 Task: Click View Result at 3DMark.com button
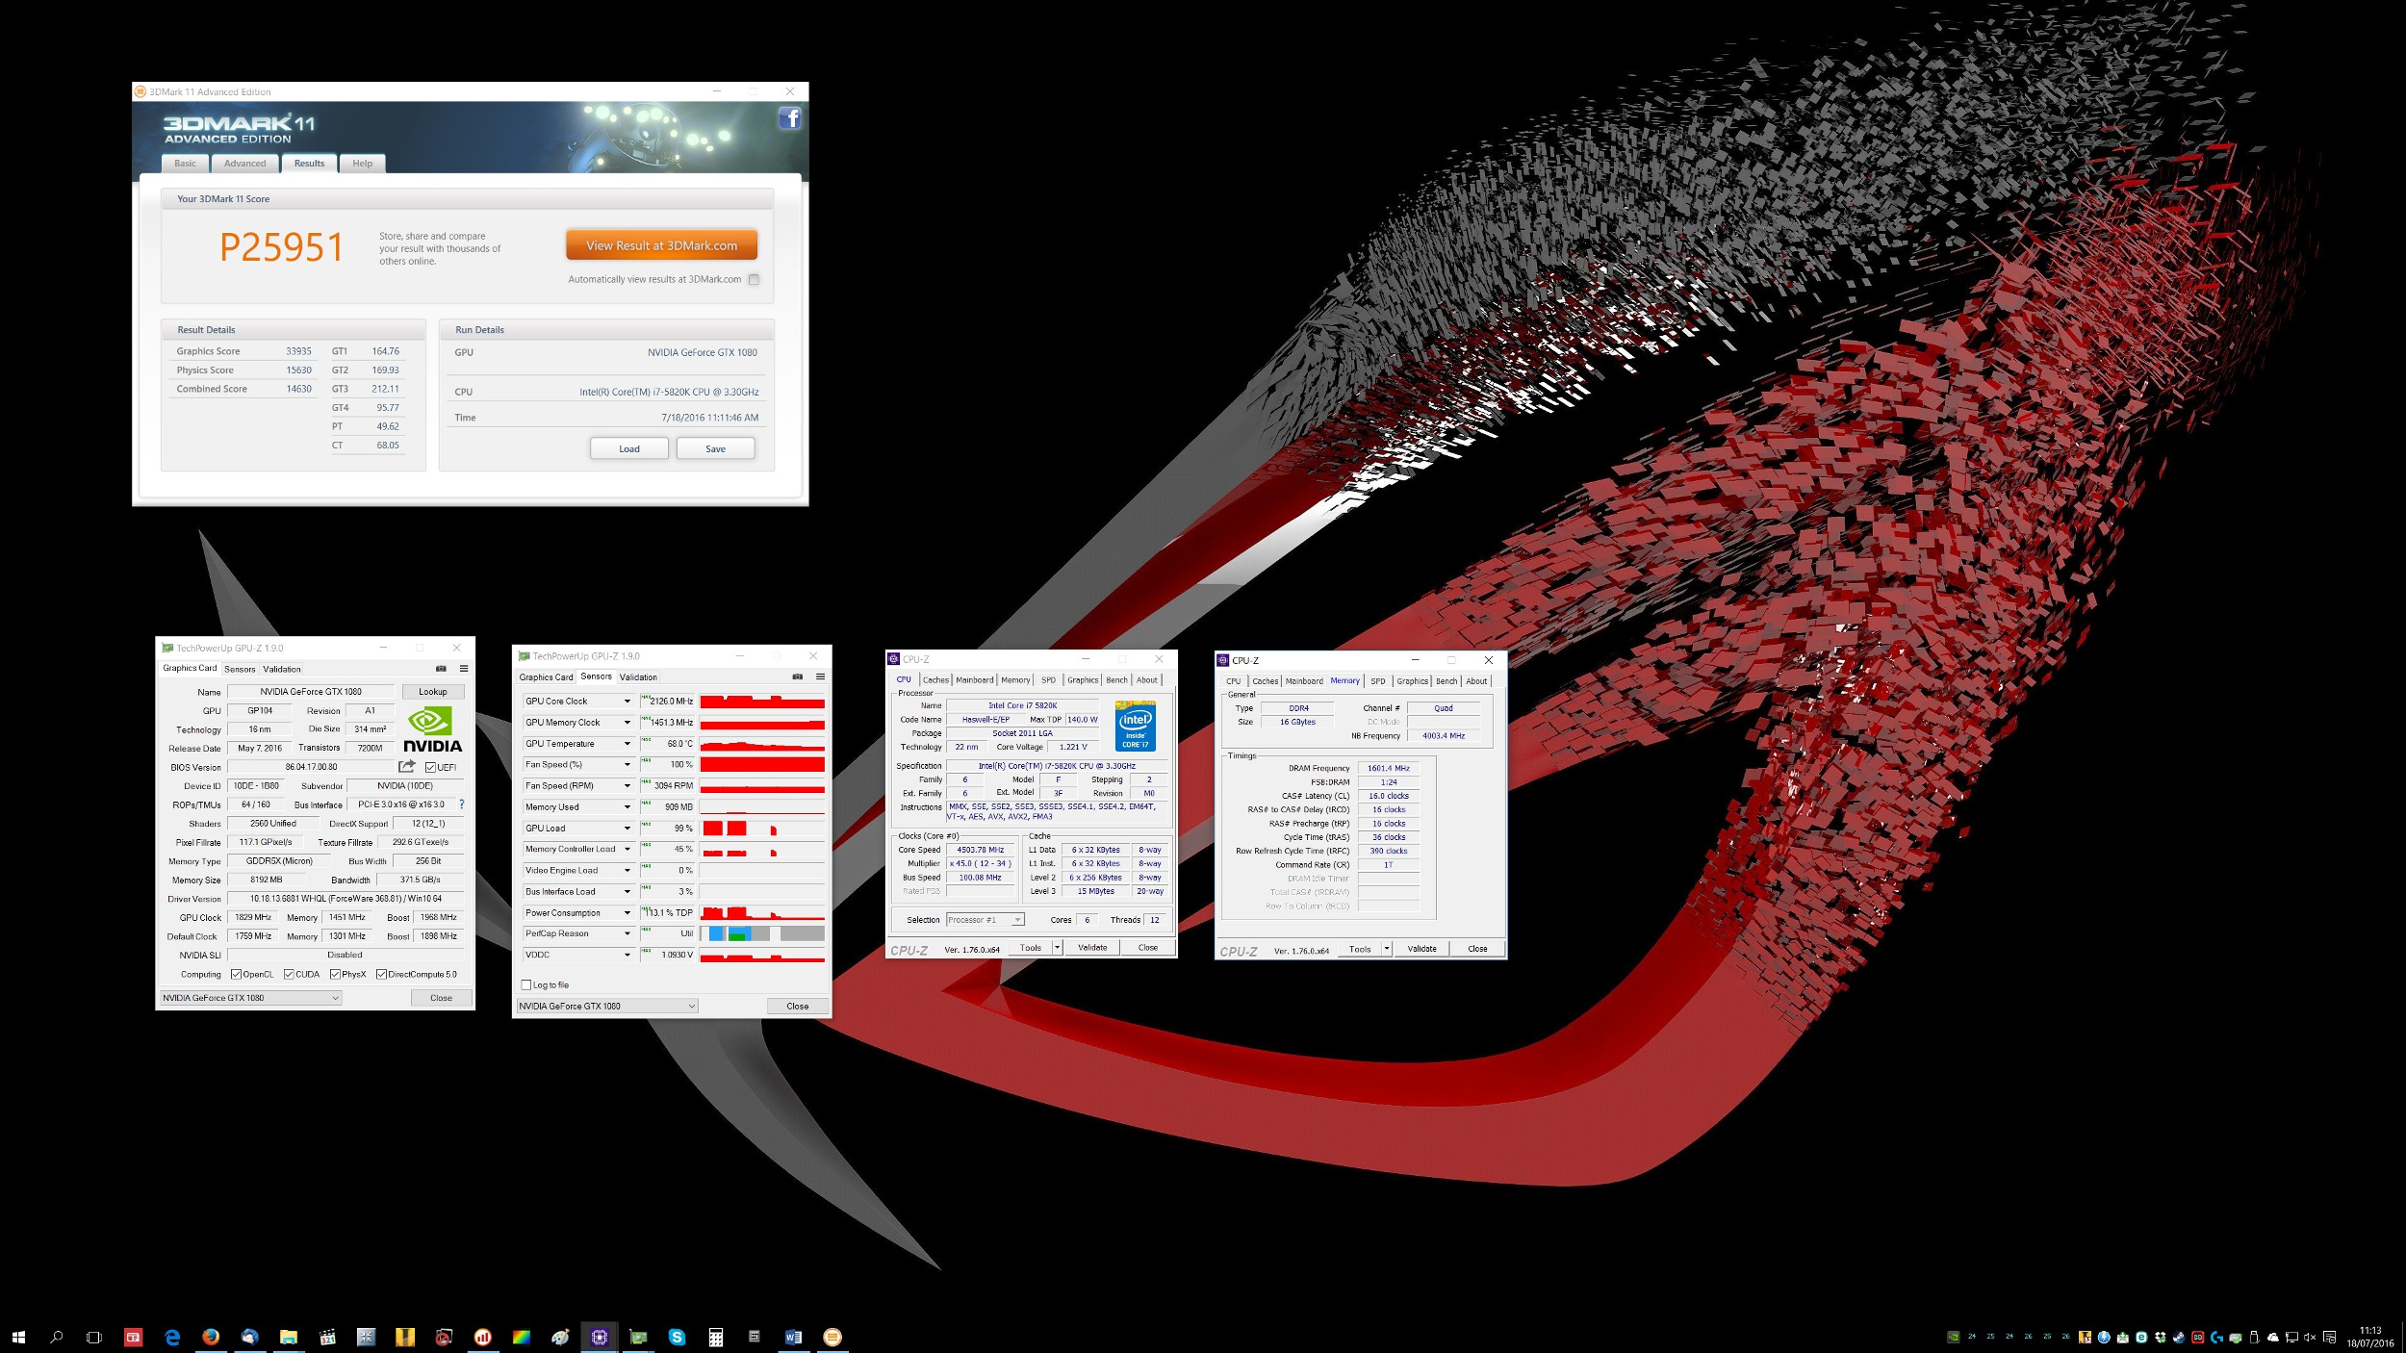click(661, 245)
